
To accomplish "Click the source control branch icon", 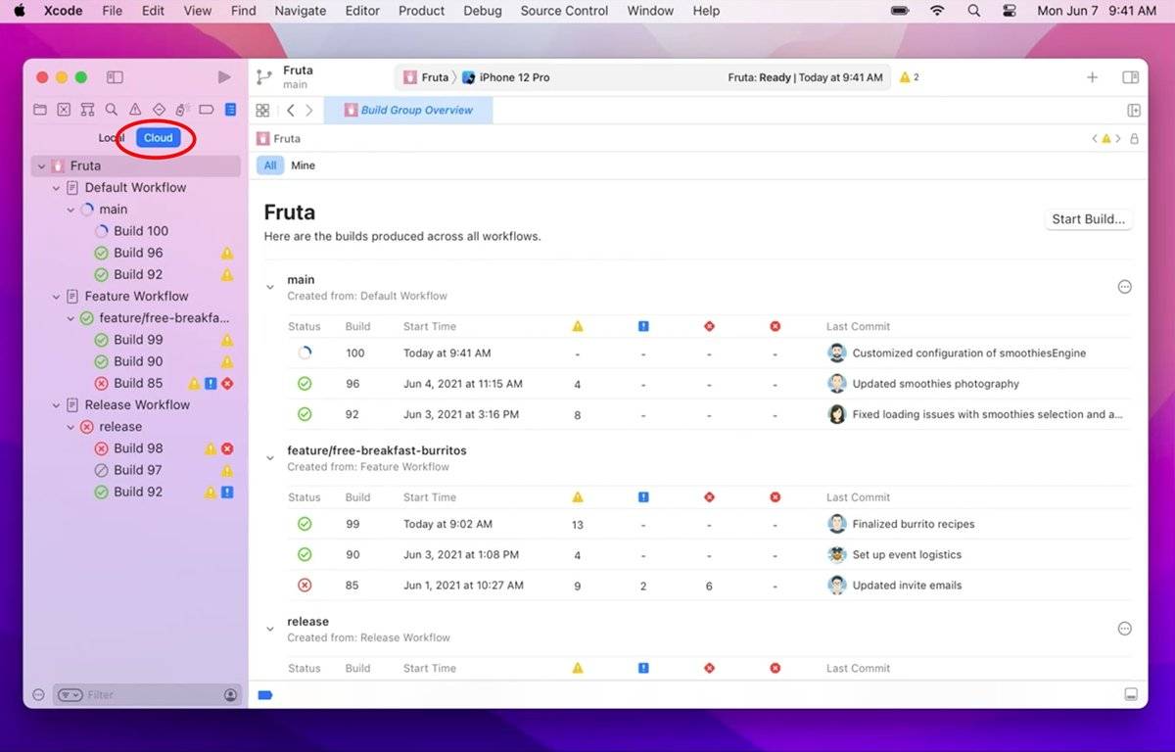I will (x=263, y=77).
